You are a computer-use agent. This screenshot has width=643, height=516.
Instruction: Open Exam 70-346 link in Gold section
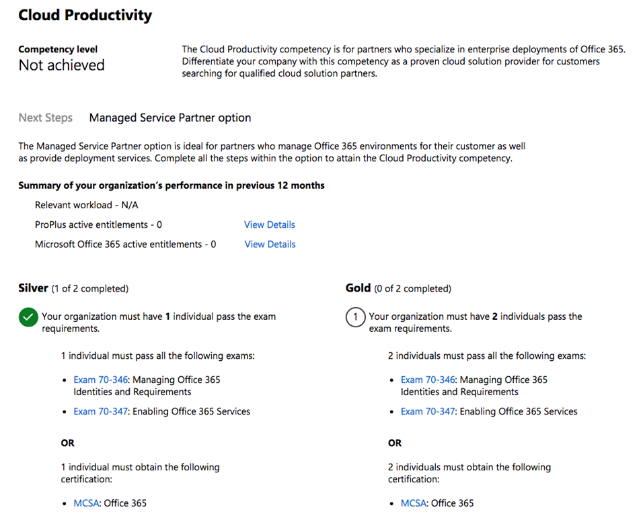428,380
